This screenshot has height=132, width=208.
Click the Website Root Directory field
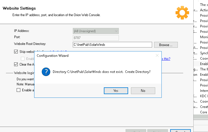tap(112, 45)
